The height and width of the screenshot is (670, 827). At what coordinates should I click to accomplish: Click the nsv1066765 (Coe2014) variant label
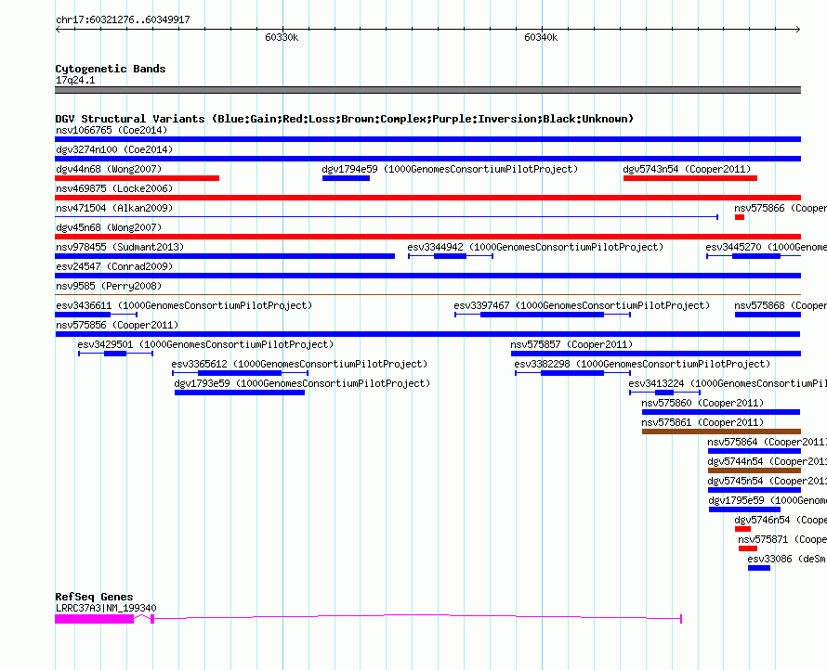[x=112, y=130]
